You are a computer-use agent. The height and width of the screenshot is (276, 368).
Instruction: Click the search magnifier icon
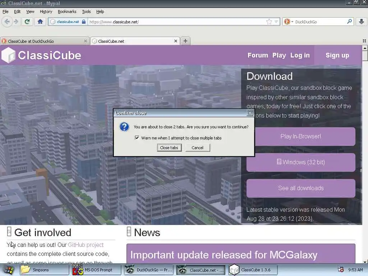(349, 22)
